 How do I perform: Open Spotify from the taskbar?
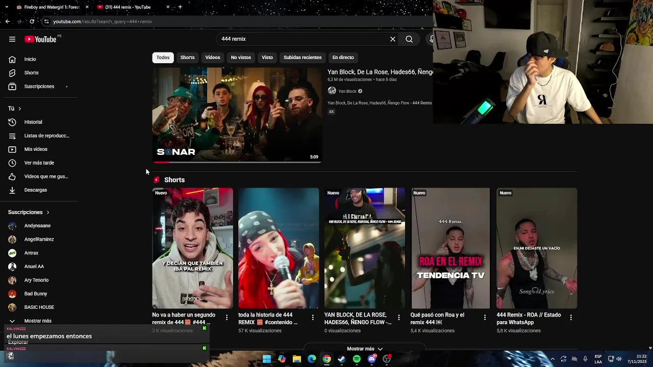coord(357,359)
